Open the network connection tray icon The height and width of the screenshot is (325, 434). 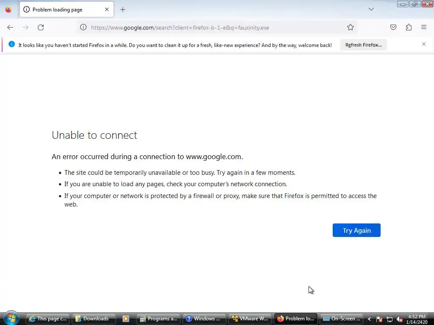389,319
